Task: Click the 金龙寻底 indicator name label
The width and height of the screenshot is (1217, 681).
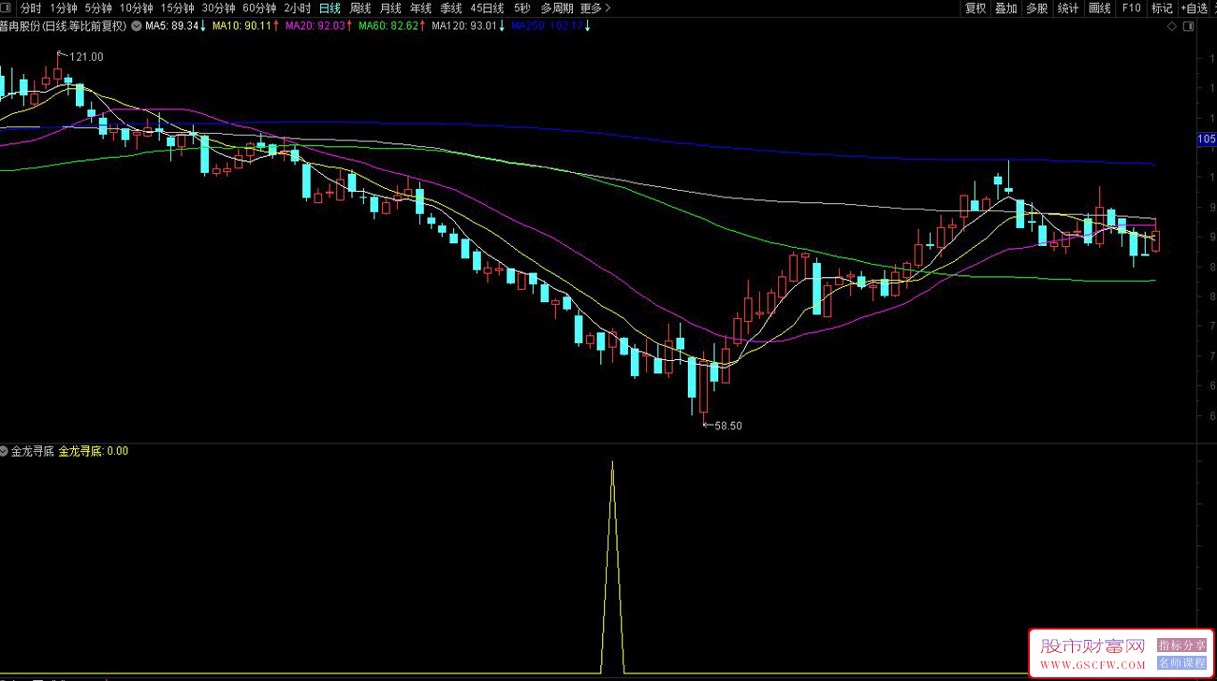Action: coord(32,451)
